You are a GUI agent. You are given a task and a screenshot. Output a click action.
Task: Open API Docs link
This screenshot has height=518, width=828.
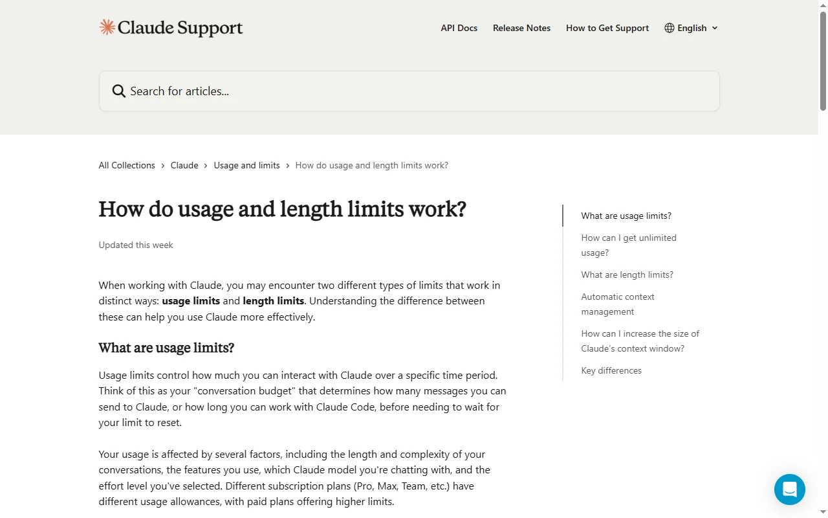[459, 28]
